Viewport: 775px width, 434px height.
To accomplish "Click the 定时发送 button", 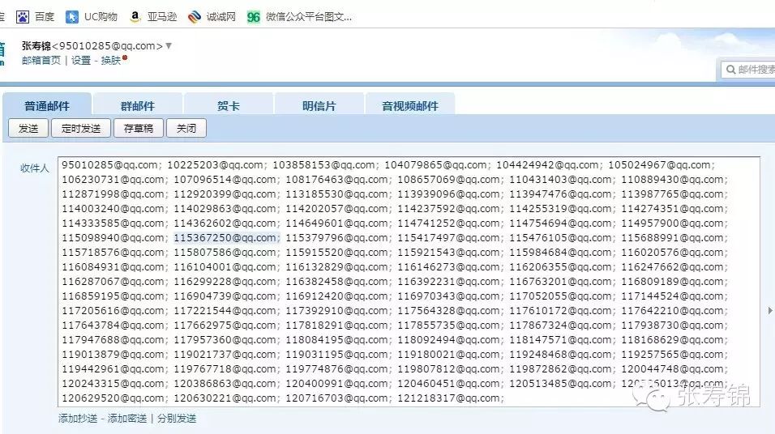I will point(81,129).
